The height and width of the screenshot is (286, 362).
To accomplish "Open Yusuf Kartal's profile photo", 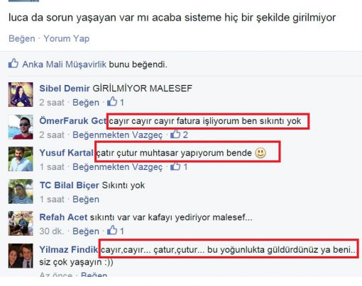I will (21, 159).
